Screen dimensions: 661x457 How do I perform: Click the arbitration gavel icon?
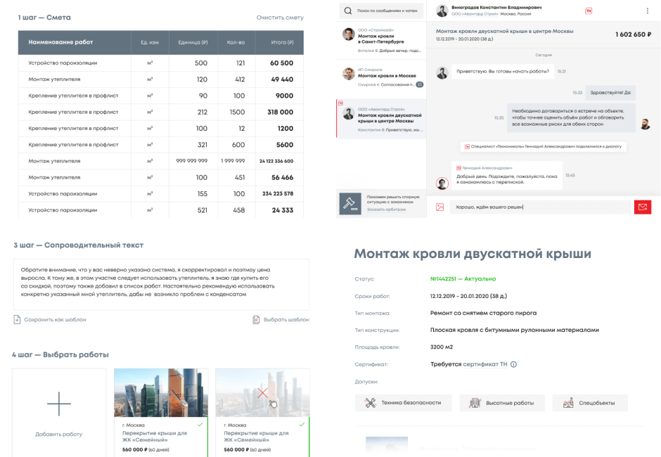349,203
